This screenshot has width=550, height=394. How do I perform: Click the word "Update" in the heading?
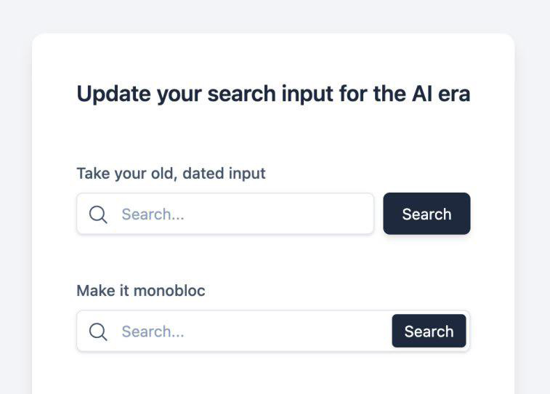click(x=113, y=95)
